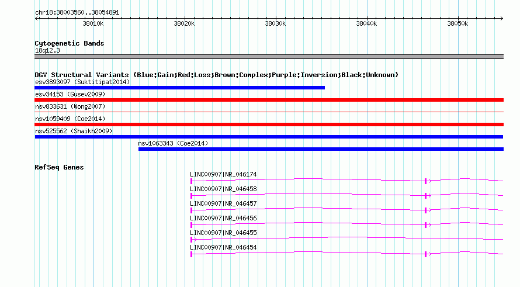
Task: Click the LINC00907|NR_046454 transcript label
Action: [223, 247]
